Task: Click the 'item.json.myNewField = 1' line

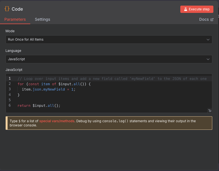Action: click(x=49, y=89)
